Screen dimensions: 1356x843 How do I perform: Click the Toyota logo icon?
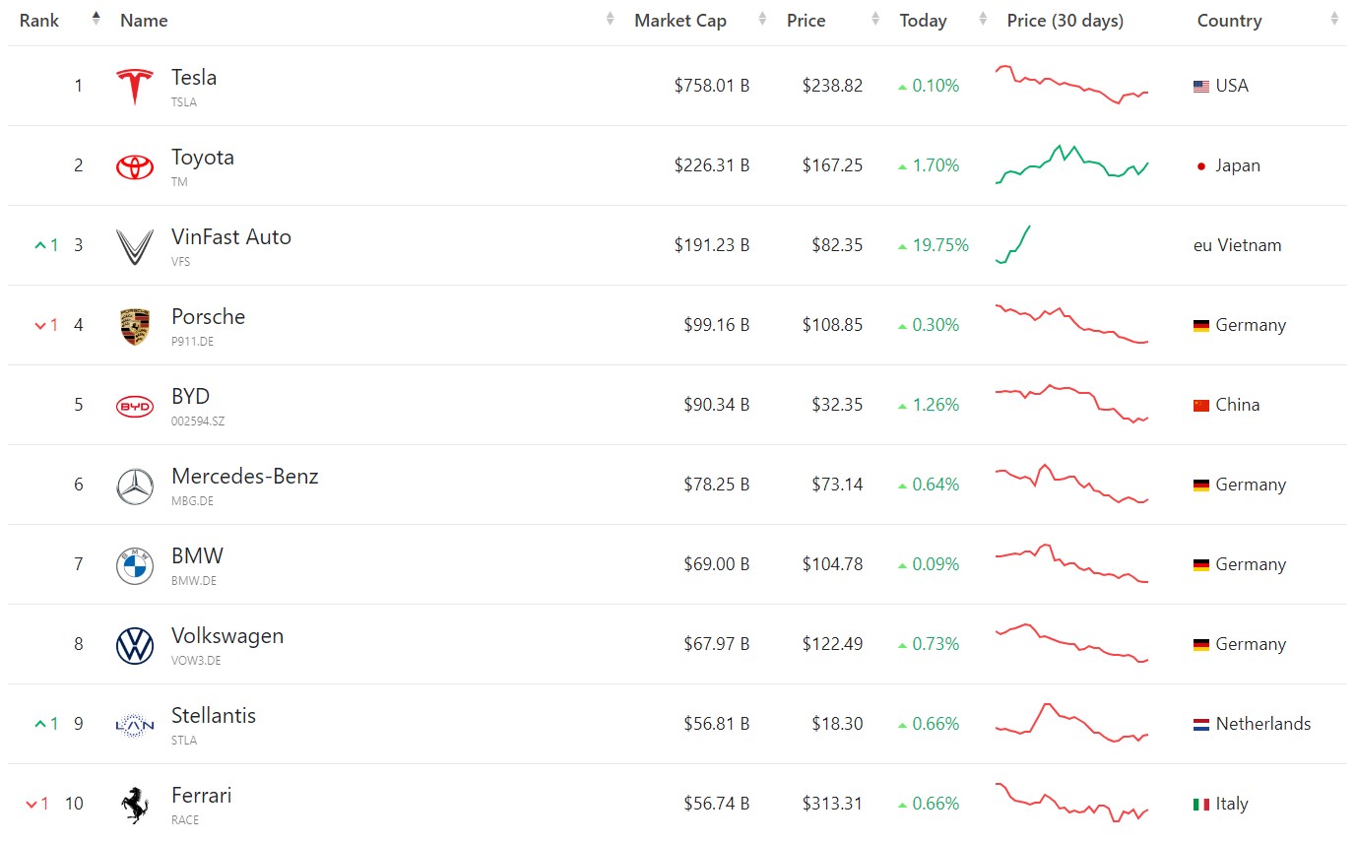[135, 166]
